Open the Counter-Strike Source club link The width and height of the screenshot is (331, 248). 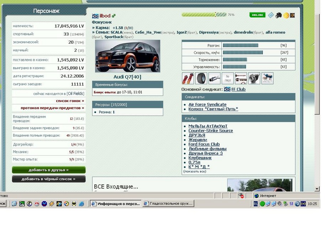pos(211,131)
